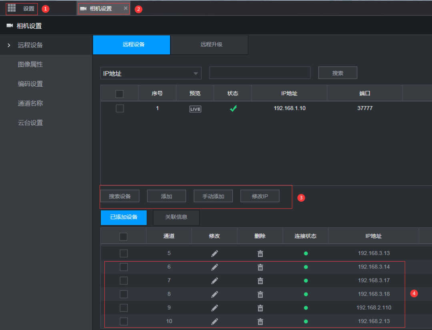Delete channel 10 with trash icon

pyautogui.click(x=260, y=322)
